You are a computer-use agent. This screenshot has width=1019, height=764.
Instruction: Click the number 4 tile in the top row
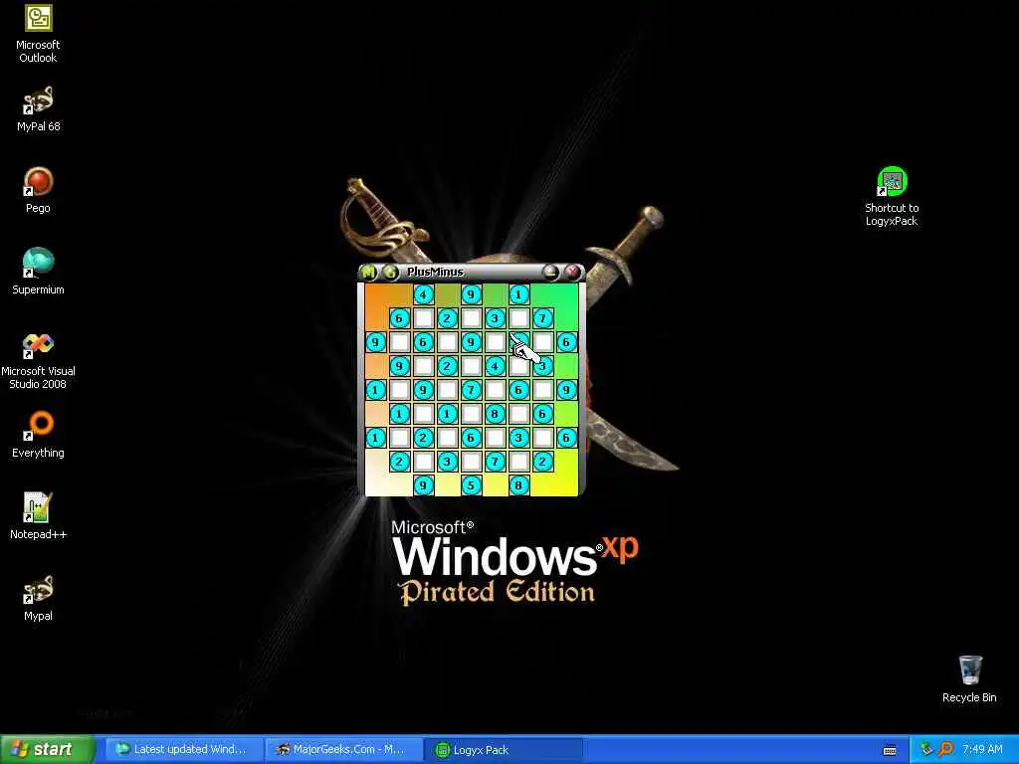424,294
